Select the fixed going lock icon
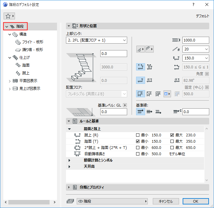 click(x=141, y=67)
